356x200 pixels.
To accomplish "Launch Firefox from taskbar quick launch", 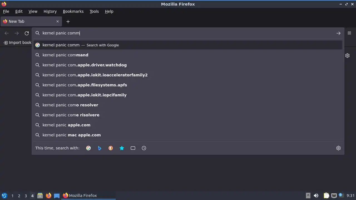I will [48, 196].
